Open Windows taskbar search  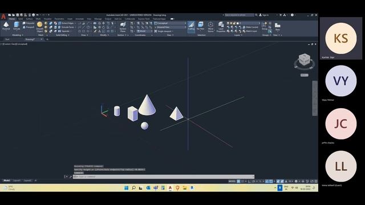(x=133, y=188)
